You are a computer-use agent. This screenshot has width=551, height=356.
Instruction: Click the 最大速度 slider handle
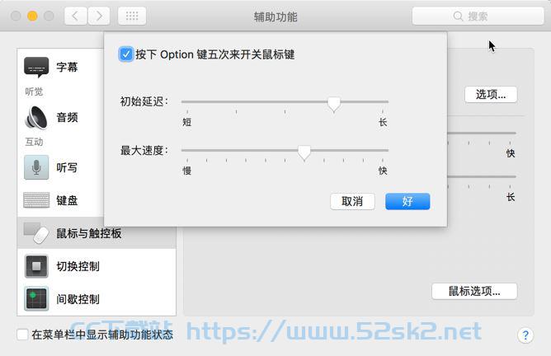click(304, 152)
